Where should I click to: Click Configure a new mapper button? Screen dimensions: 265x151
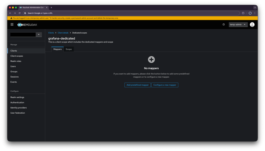[165, 85]
